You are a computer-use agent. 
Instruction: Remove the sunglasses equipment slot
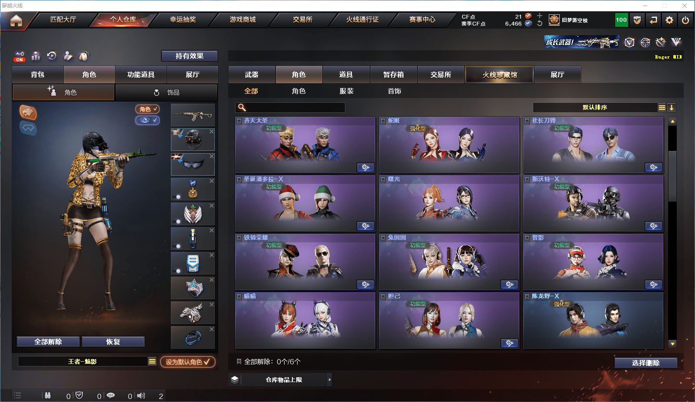coord(212,156)
